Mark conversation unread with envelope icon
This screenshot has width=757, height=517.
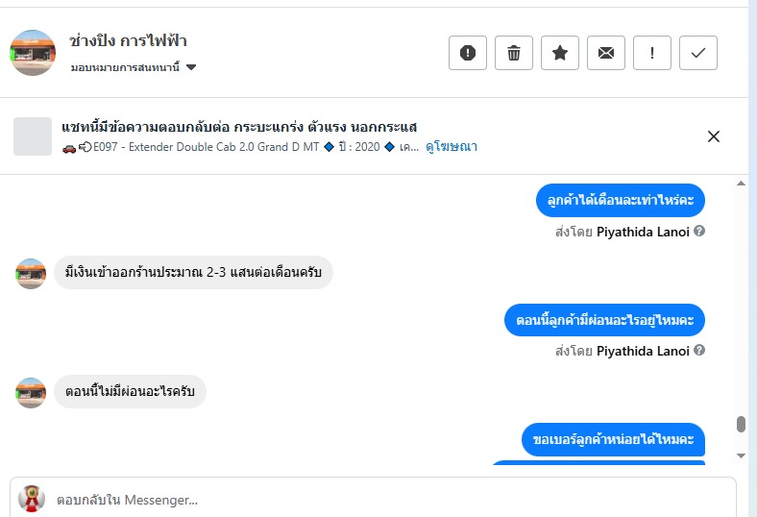(606, 53)
